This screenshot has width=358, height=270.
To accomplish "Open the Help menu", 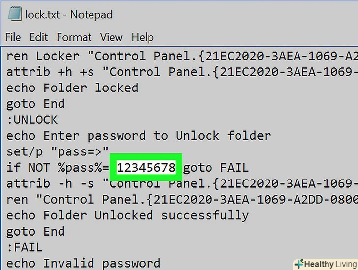I will tap(143, 37).
